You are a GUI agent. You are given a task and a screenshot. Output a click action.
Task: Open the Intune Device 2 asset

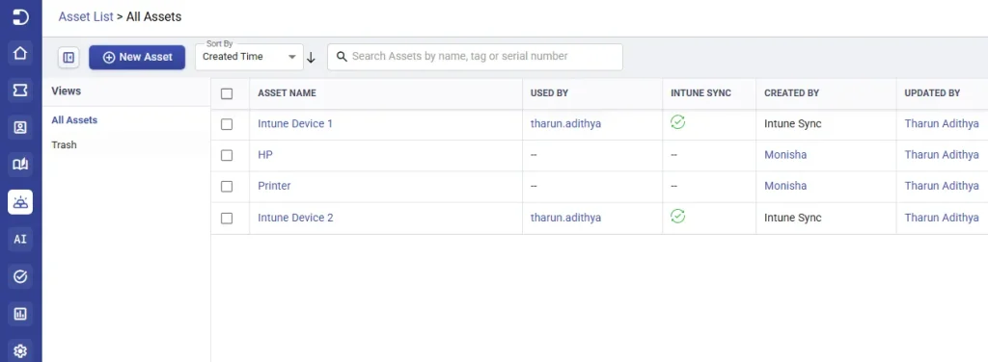tap(295, 218)
